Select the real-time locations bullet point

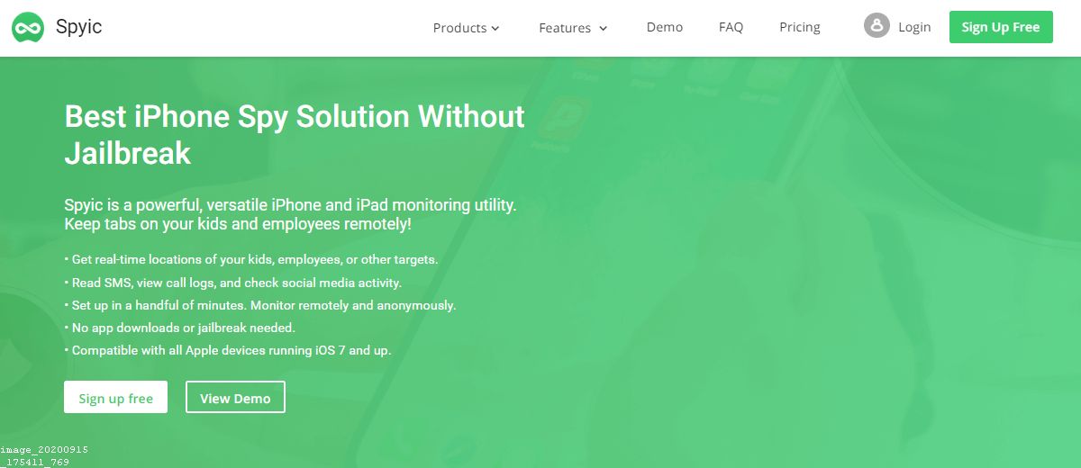tap(254, 259)
